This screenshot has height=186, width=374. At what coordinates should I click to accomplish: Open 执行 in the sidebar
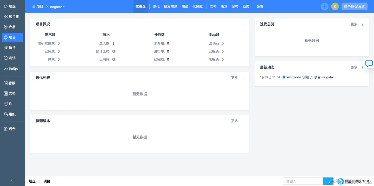point(12,48)
